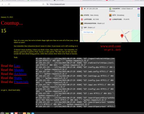Follow the Archives link
The image size is (144, 114).
tap(20, 74)
